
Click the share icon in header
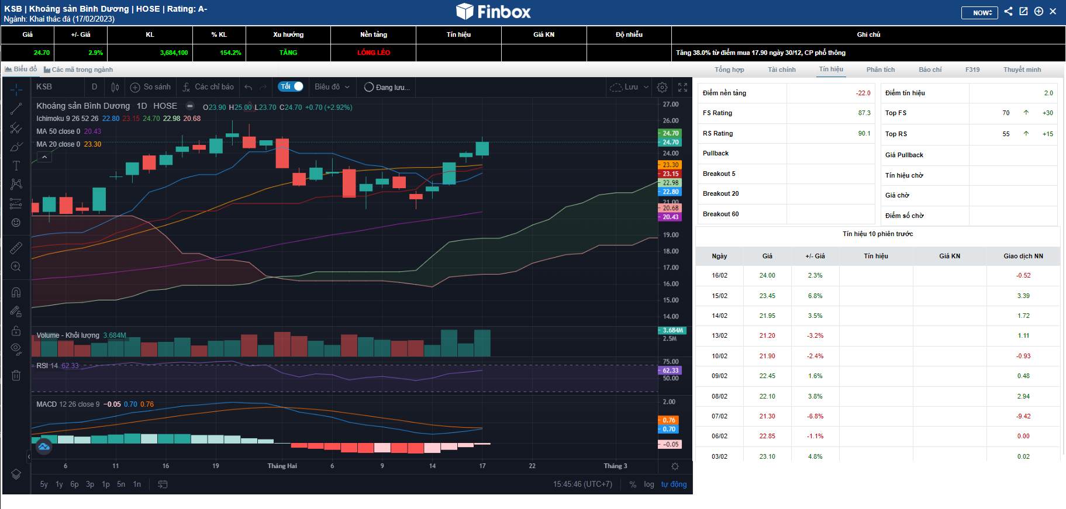[1008, 11]
